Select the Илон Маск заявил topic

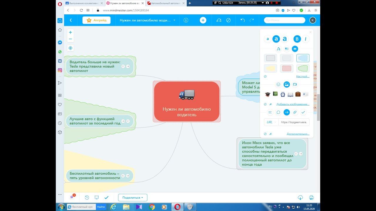click(272, 154)
